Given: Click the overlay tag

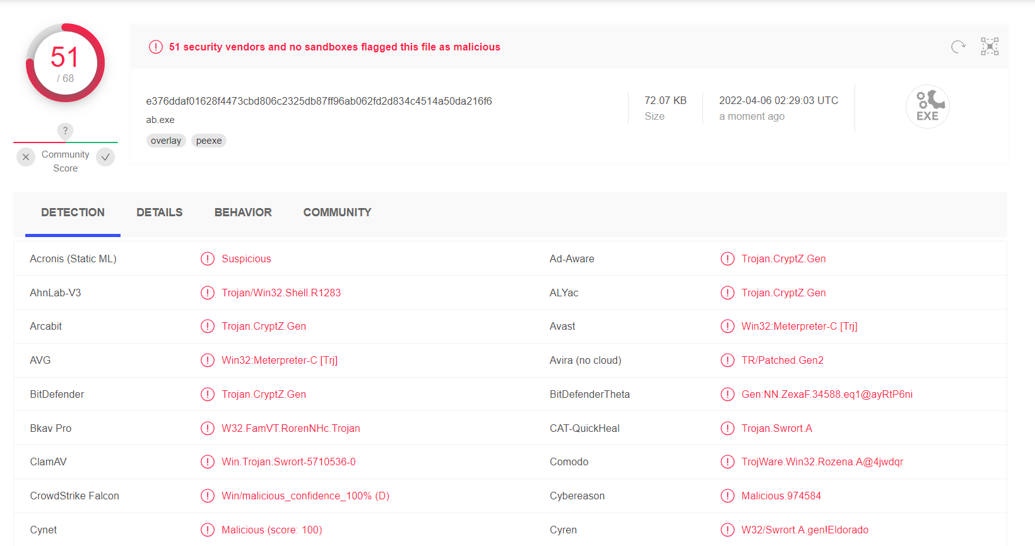Looking at the screenshot, I should pos(166,141).
